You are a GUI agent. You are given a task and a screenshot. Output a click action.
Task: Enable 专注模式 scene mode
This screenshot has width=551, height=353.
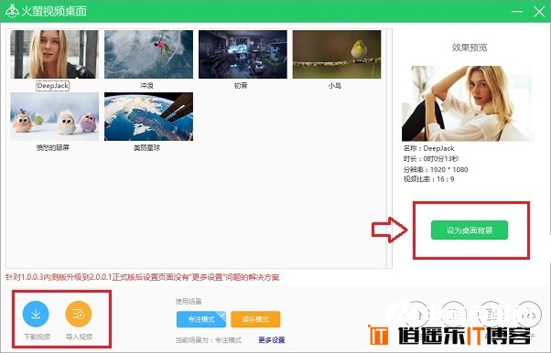[x=201, y=319]
